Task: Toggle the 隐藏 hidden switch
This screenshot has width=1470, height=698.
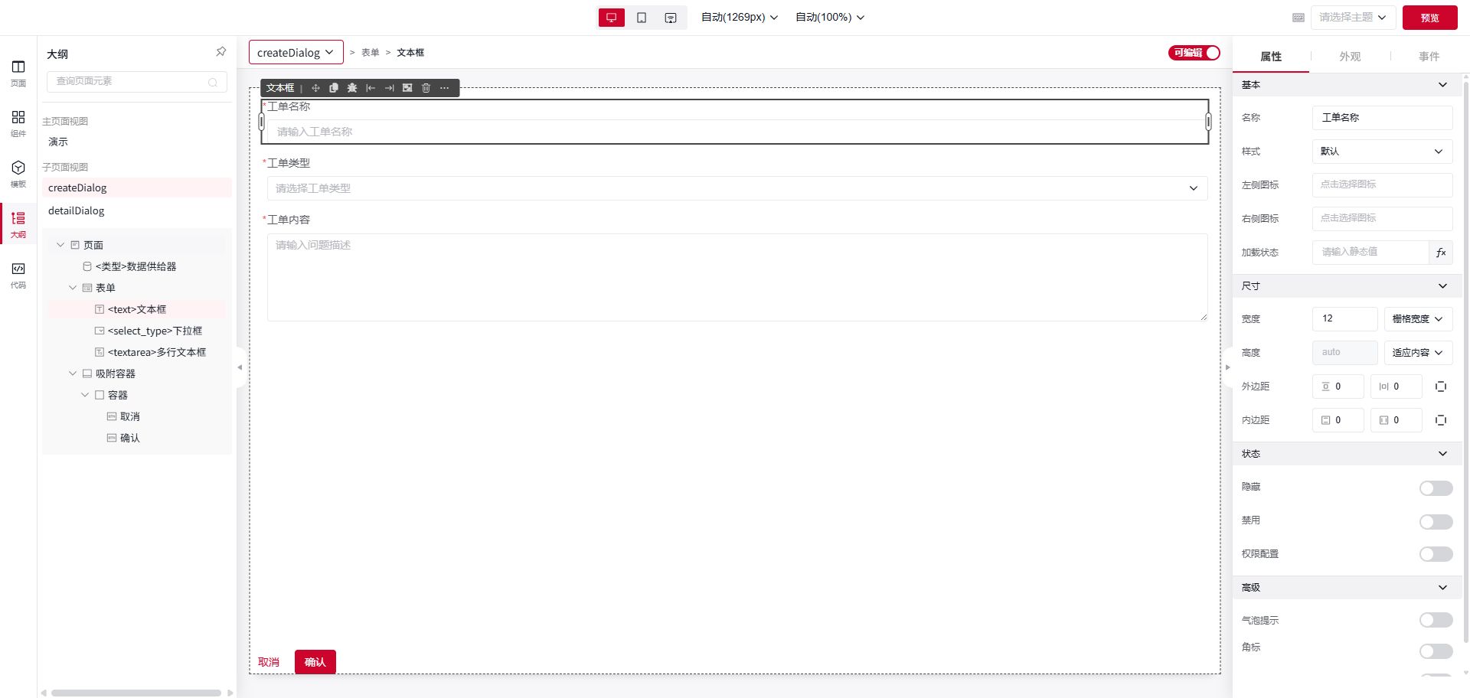Action: [1436, 488]
